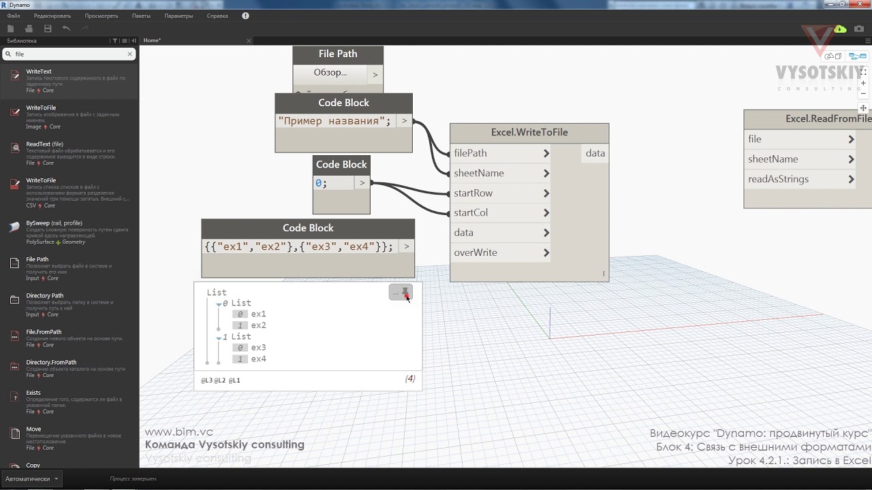872x490 pixels.
Task: Open the Пакеты menu
Action: point(141,16)
